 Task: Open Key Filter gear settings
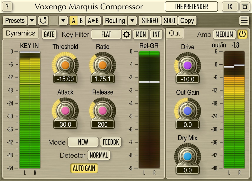[127, 34]
